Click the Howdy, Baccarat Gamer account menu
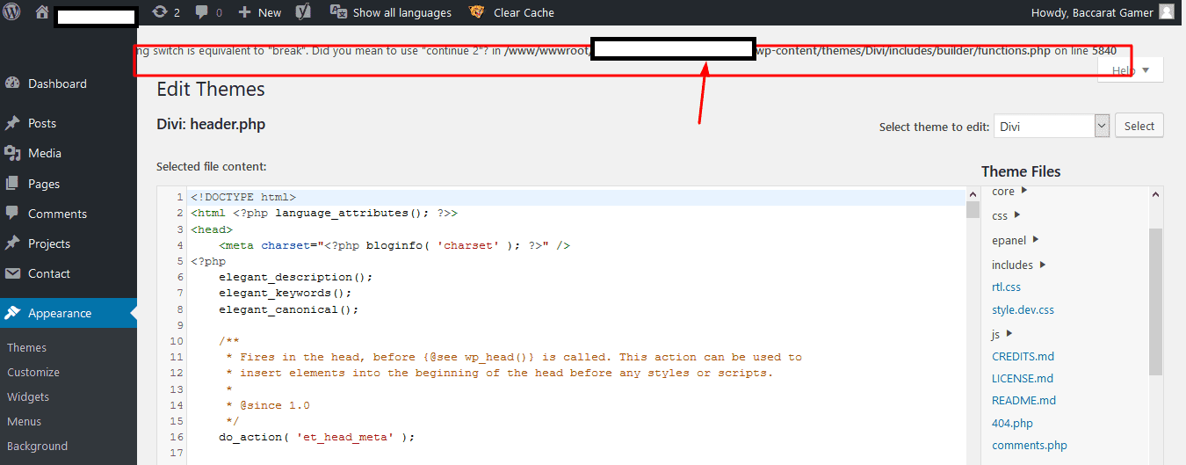Image resolution: width=1186 pixels, height=465 pixels. pyautogui.click(x=1103, y=12)
